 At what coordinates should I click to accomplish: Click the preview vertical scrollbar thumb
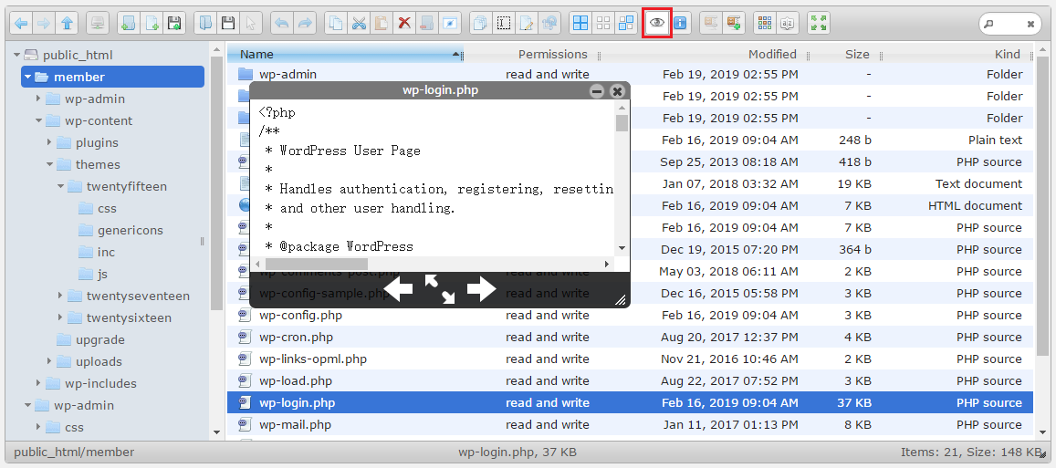click(x=622, y=122)
